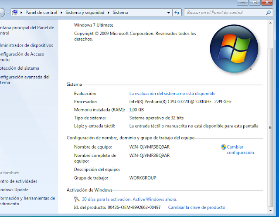This screenshot has width=279, height=217.
Task: Click the scrollbar up arrow
Action: point(270,23)
